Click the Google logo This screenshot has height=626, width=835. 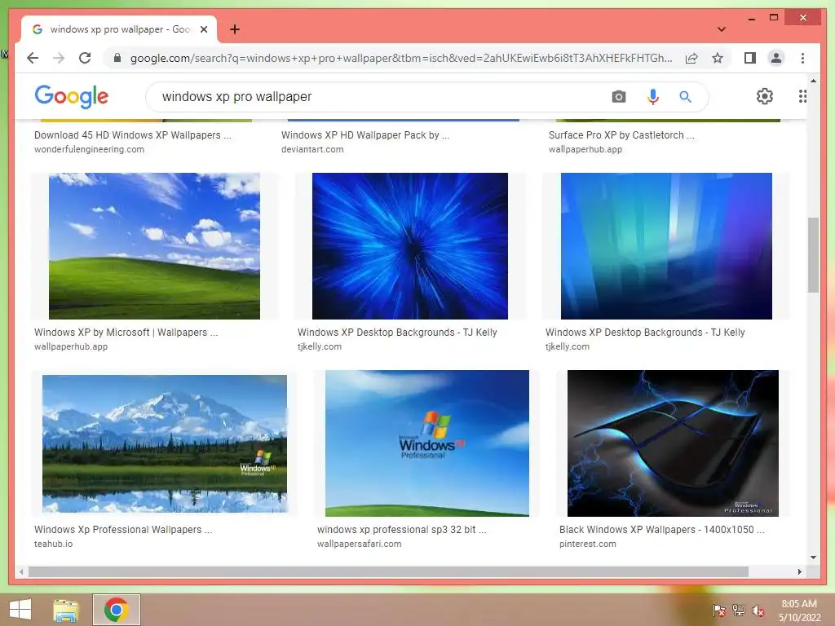72,96
